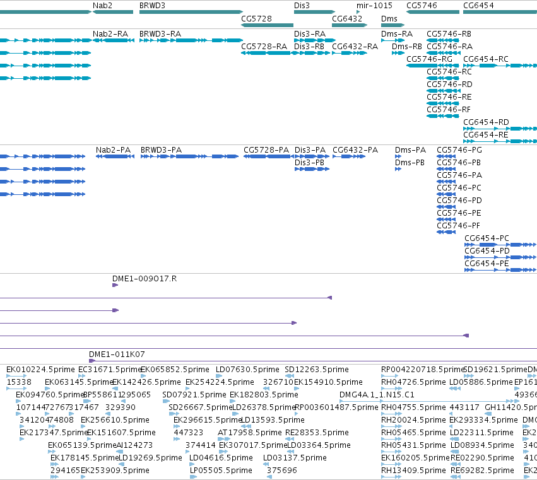
Task: Click the SD12263.5prime EST arrow
Action: click(x=290, y=376)
